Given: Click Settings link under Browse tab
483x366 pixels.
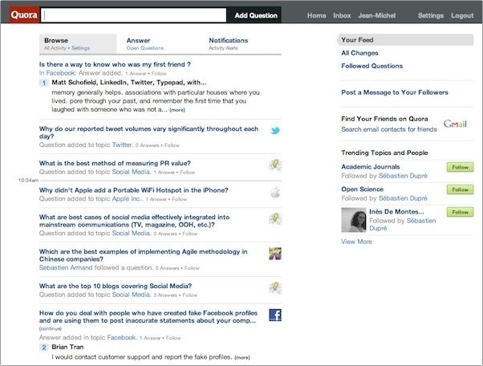Looking at the screenshot, I should [x=80, y=48].
